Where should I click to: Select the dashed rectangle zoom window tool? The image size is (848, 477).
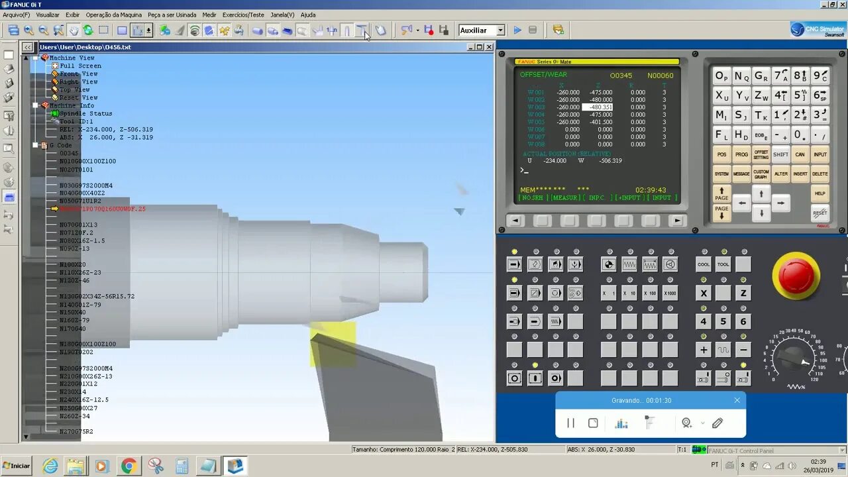pos(104,30)
